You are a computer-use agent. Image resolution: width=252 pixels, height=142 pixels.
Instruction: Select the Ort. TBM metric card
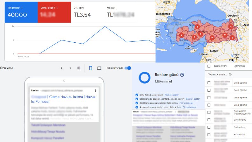[x=87, y=12]
